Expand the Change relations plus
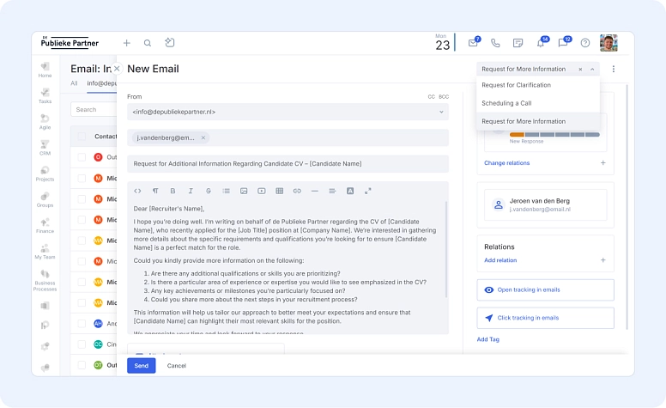The image size is (666, 408). [602, 163]
